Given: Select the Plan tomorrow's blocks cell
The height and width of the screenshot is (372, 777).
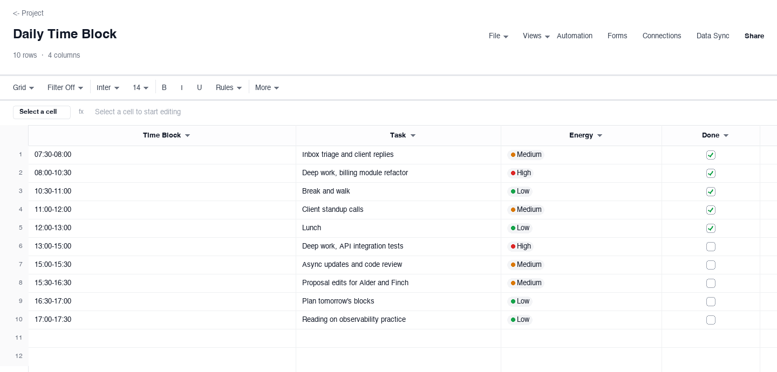Looking at the screenshot, I should coord(398,301).
